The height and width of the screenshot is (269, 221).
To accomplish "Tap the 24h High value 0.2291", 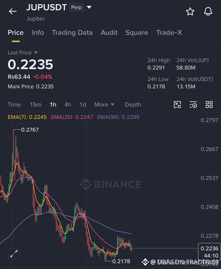I will [156, 68].
